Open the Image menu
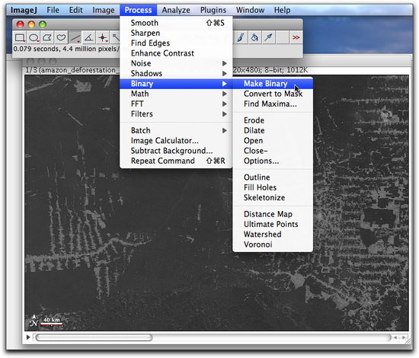This screenshot has width=419, height=358. coord(104,10)
